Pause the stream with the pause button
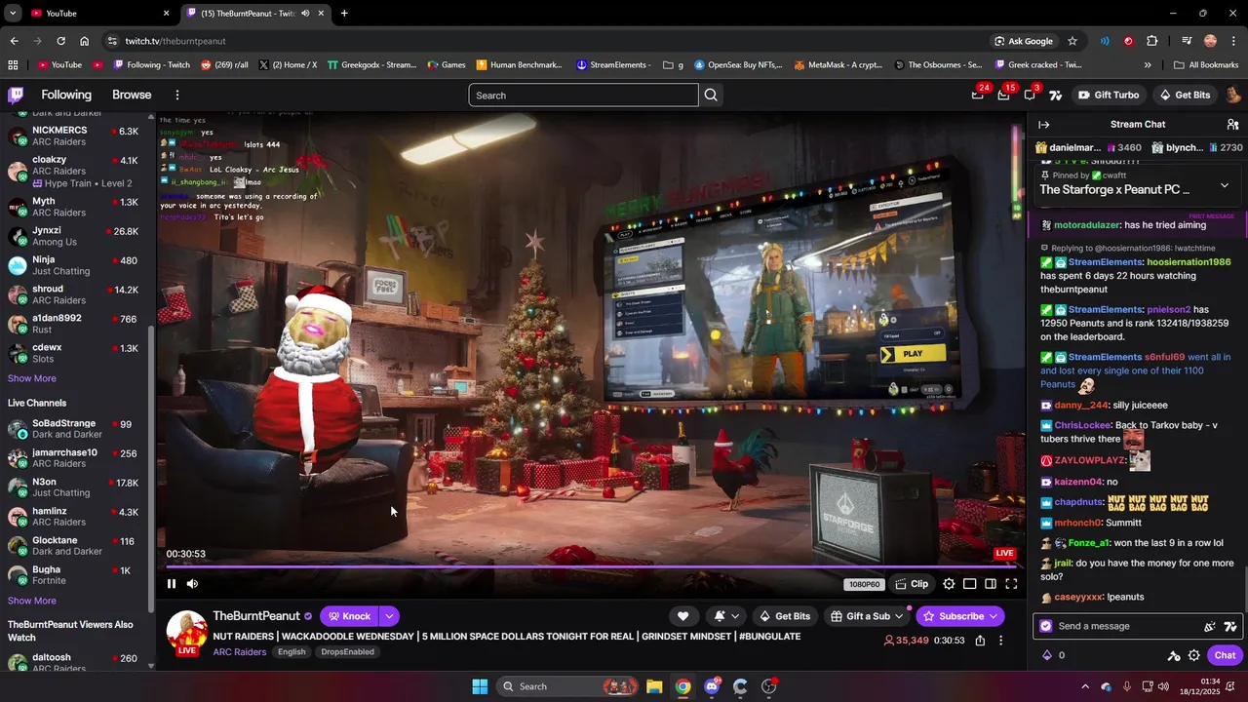The height and width of the screenshot is (702, 1248). coord(172,584)
